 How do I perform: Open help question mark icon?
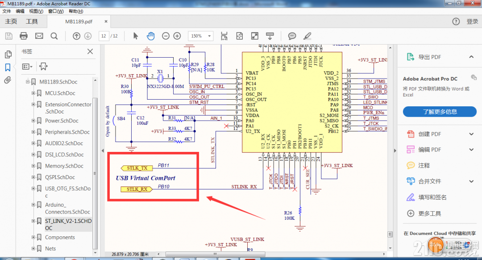point(456,21)
